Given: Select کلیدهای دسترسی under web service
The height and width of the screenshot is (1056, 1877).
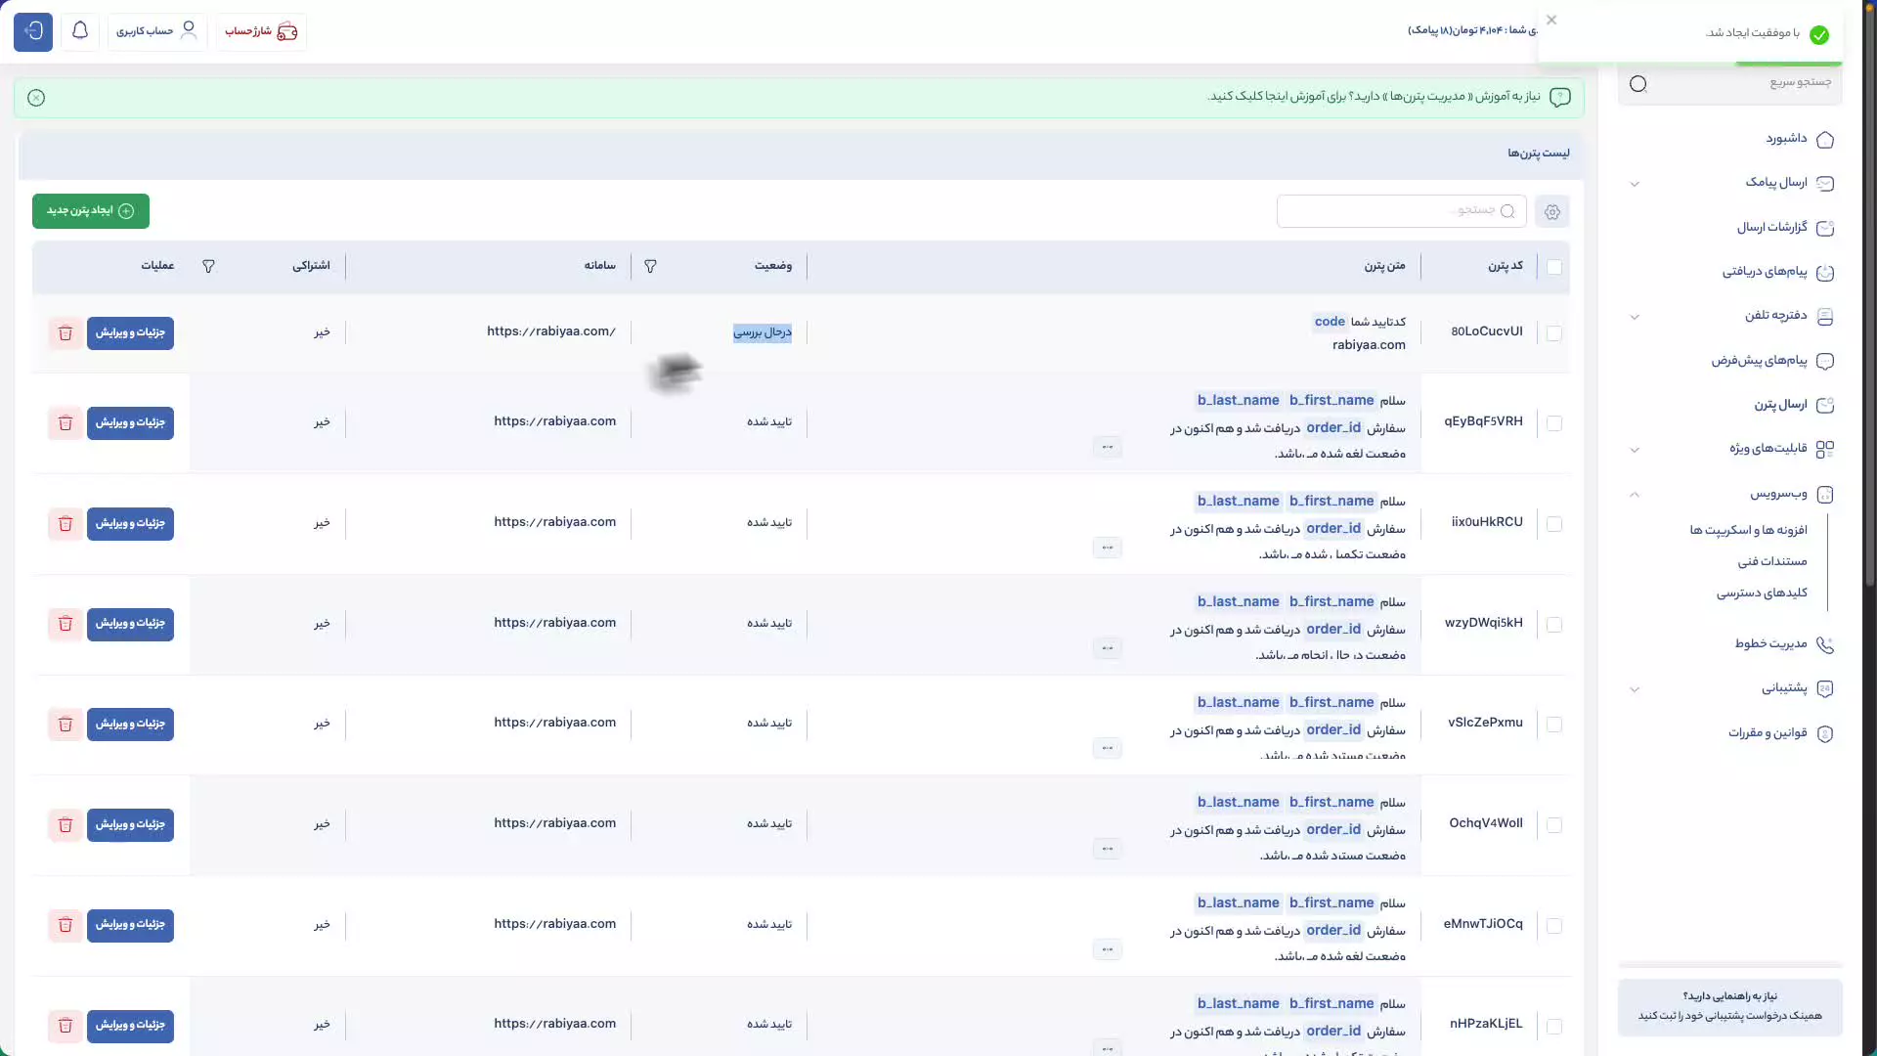Looking at the screenshot, I should click(x=1762, y=593).
